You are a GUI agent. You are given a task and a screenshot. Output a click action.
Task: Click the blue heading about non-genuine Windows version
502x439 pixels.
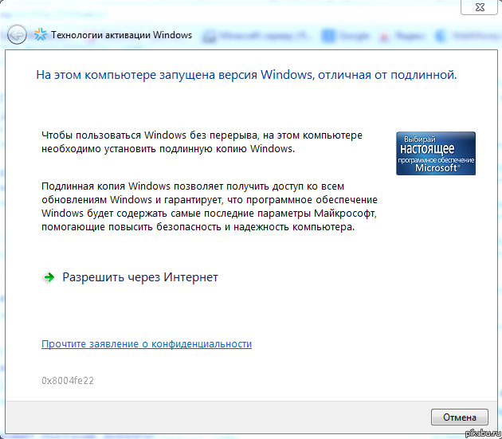(246, 75)
